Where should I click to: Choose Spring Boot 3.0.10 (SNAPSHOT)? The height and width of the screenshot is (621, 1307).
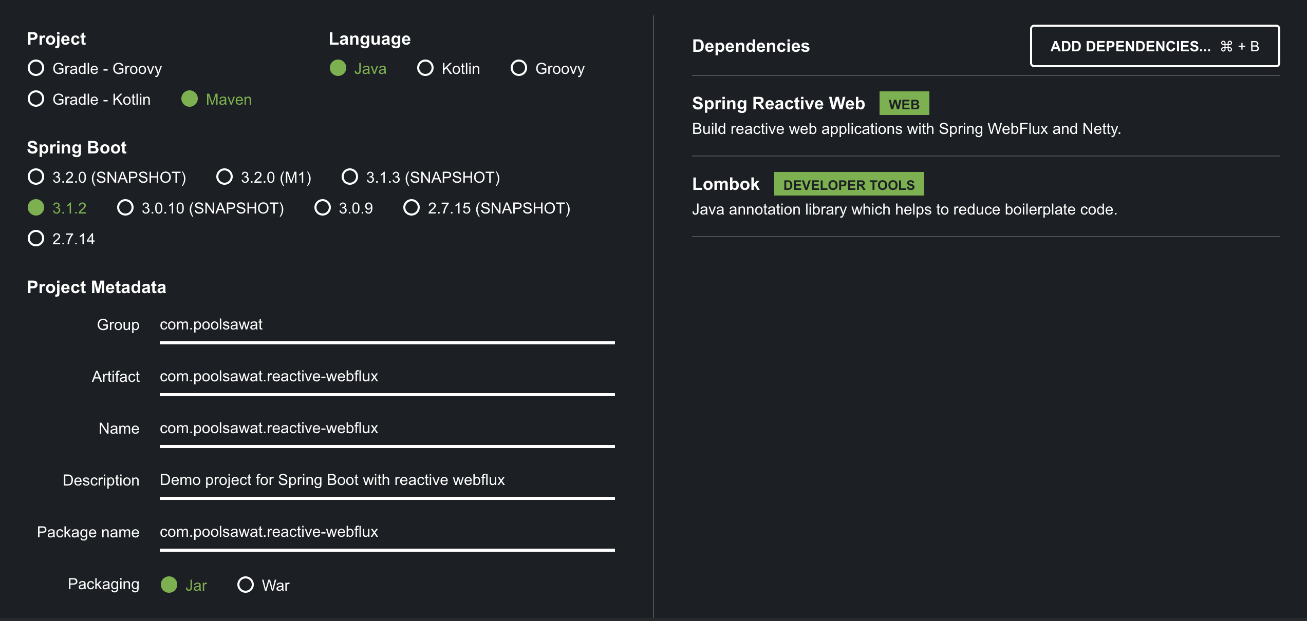200,208
